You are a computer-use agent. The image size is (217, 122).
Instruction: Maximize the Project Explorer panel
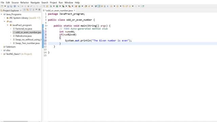pyautogui.click(x=39, y=10)
